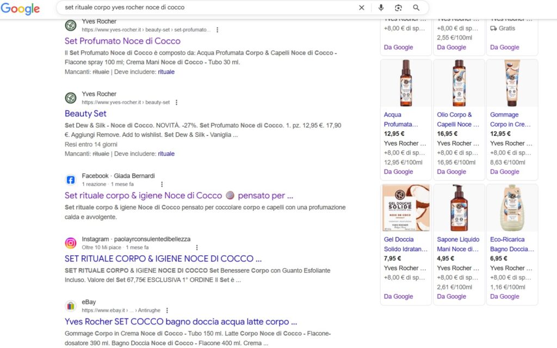Image resolution: width=557 pixels, height=348 pixels.
Task: Select Acqua Profumata product image
Action: [x=406, y=83]
